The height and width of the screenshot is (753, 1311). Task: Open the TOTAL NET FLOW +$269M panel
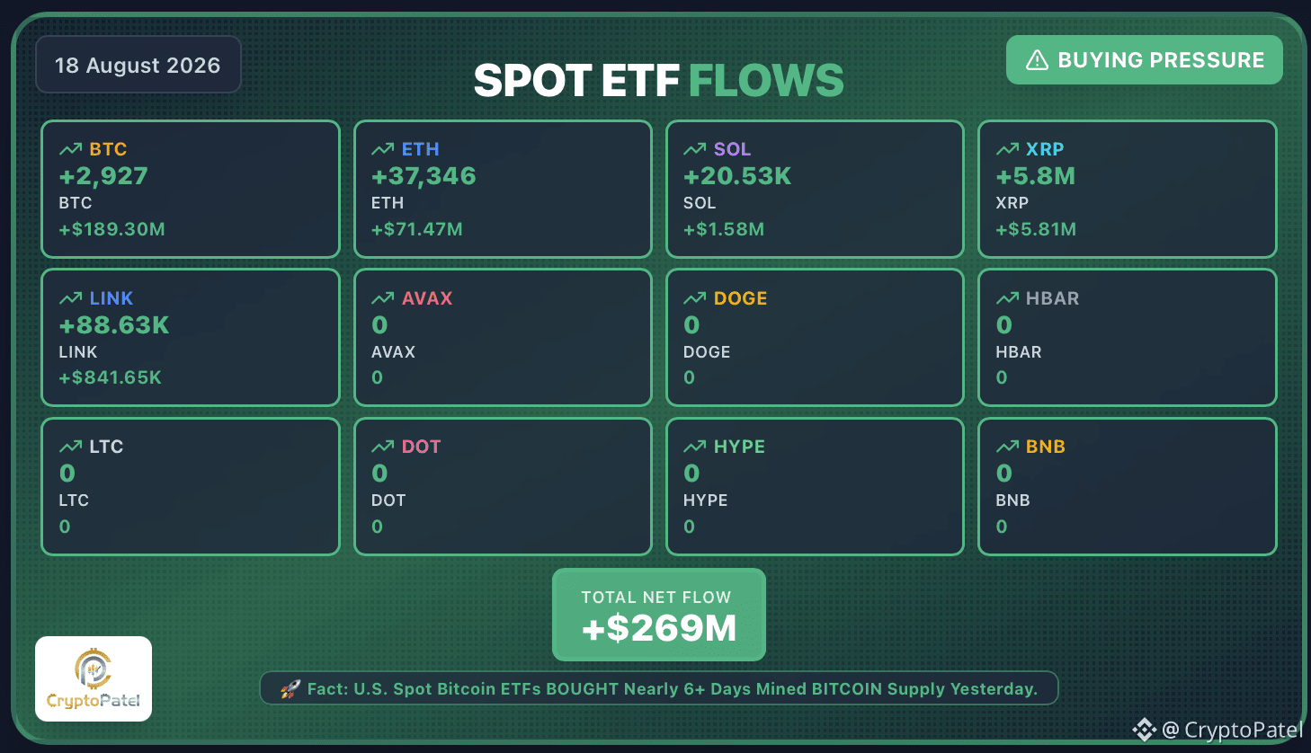[x=659, y=615]
